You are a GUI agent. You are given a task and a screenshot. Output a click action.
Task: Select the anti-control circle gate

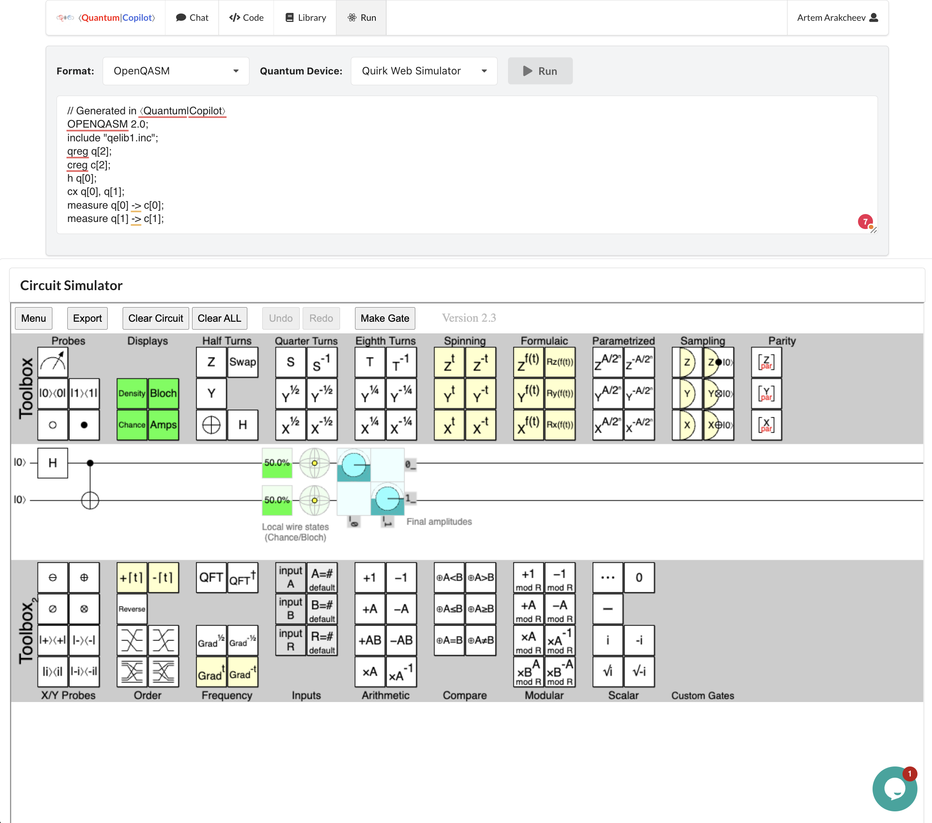[x=52, y=425]
